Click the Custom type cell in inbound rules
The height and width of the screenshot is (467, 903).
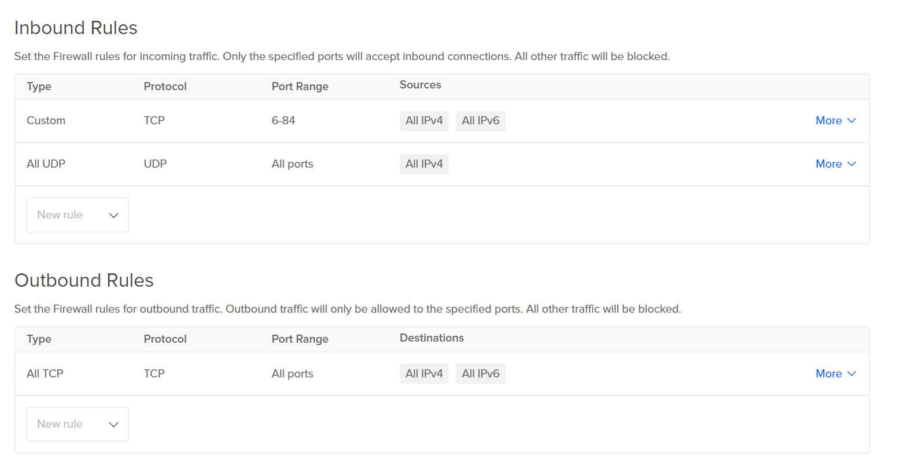point(46,121)
